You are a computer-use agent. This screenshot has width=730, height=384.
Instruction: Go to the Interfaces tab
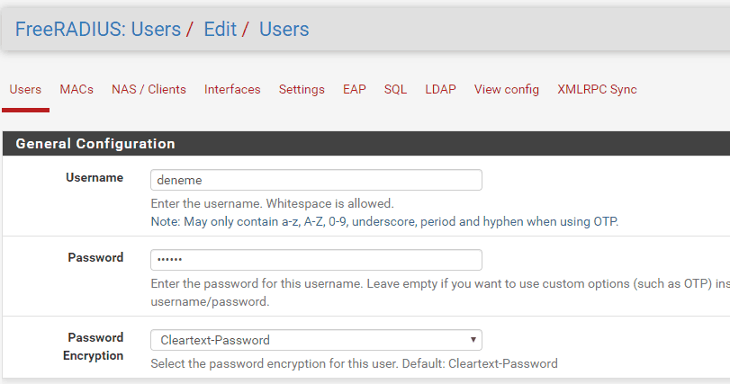232,90
